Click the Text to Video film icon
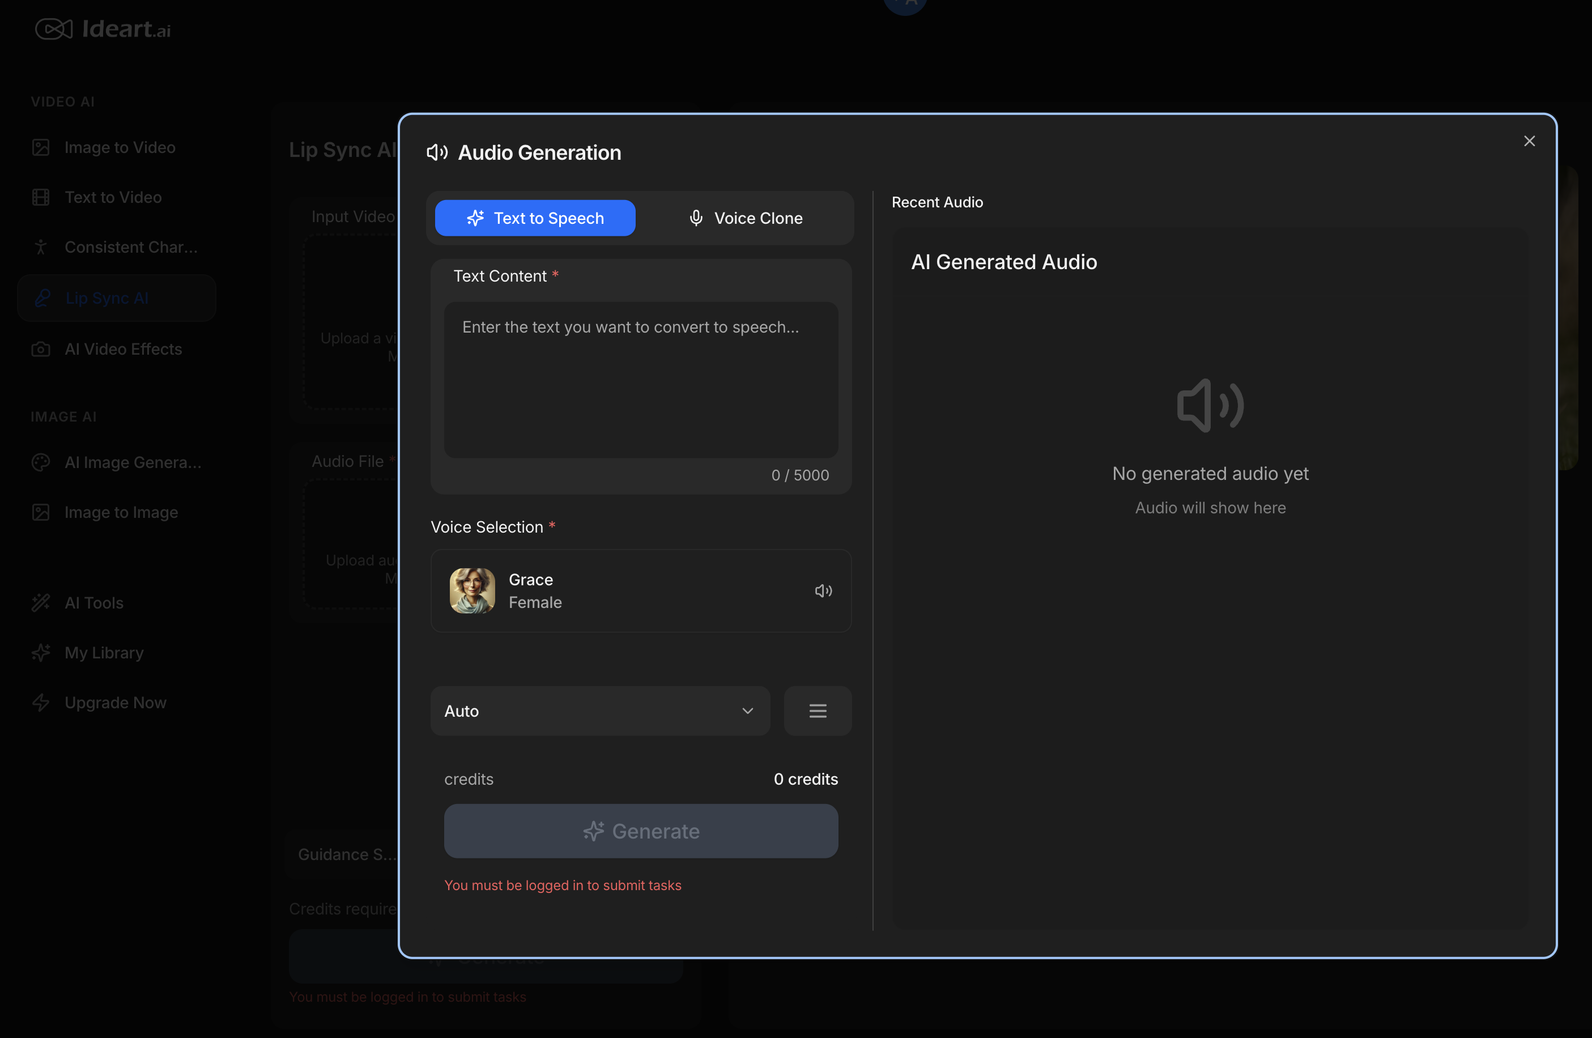1592x1038 pixels. 41,197
